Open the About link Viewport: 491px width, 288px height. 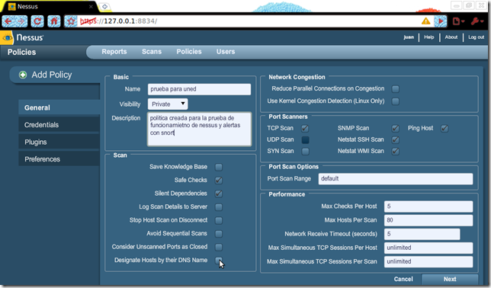[451, 37]
